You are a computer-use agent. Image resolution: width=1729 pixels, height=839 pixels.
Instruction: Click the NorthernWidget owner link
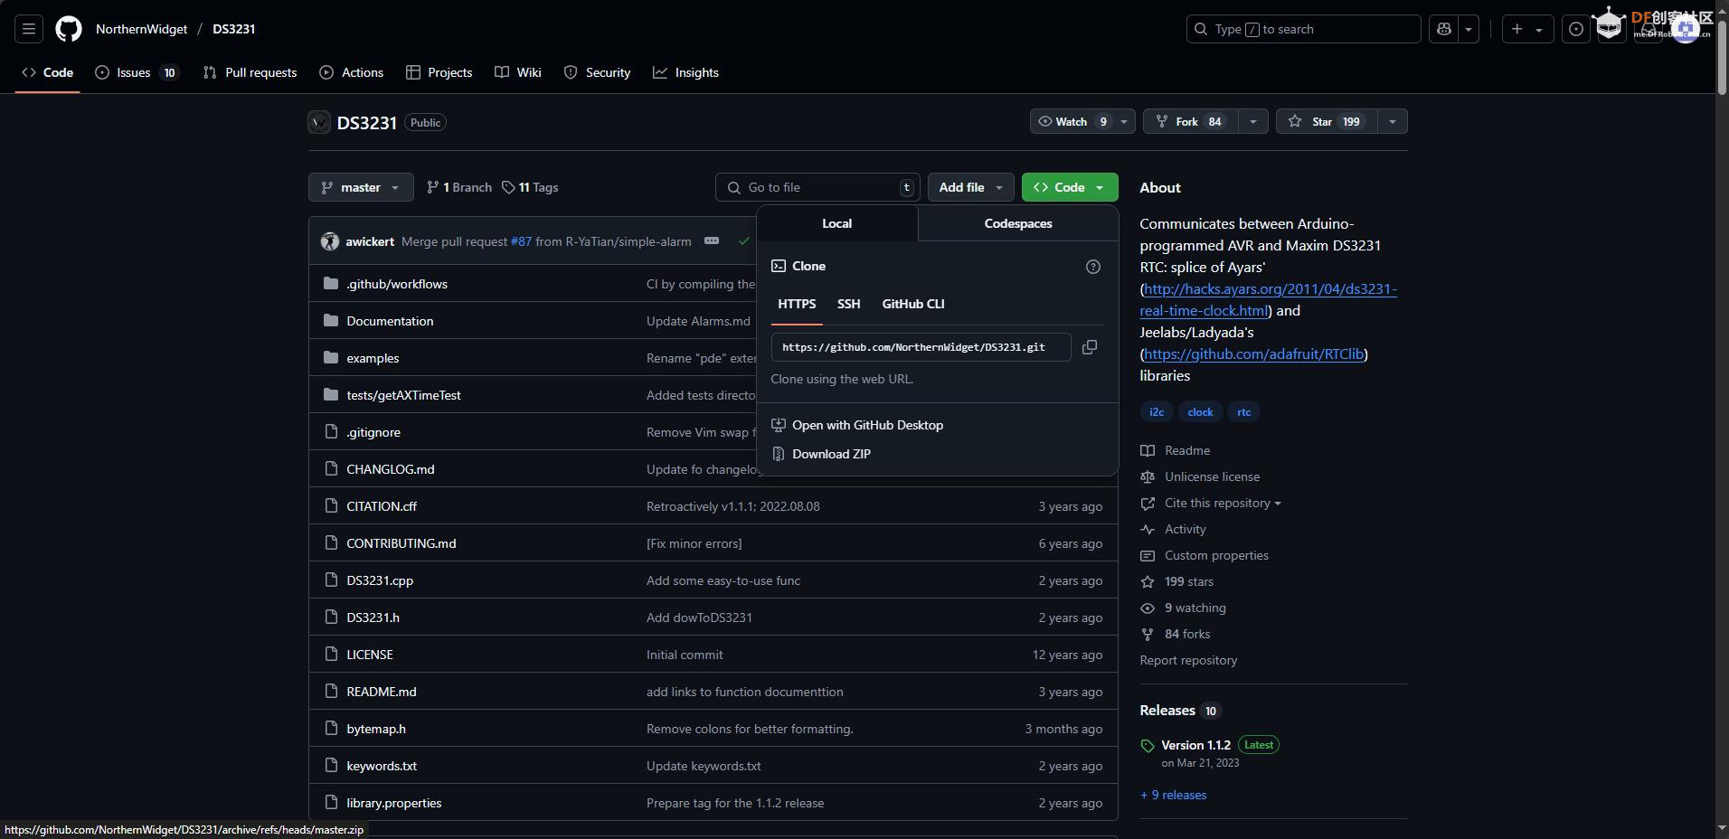[x=142, y=29]
